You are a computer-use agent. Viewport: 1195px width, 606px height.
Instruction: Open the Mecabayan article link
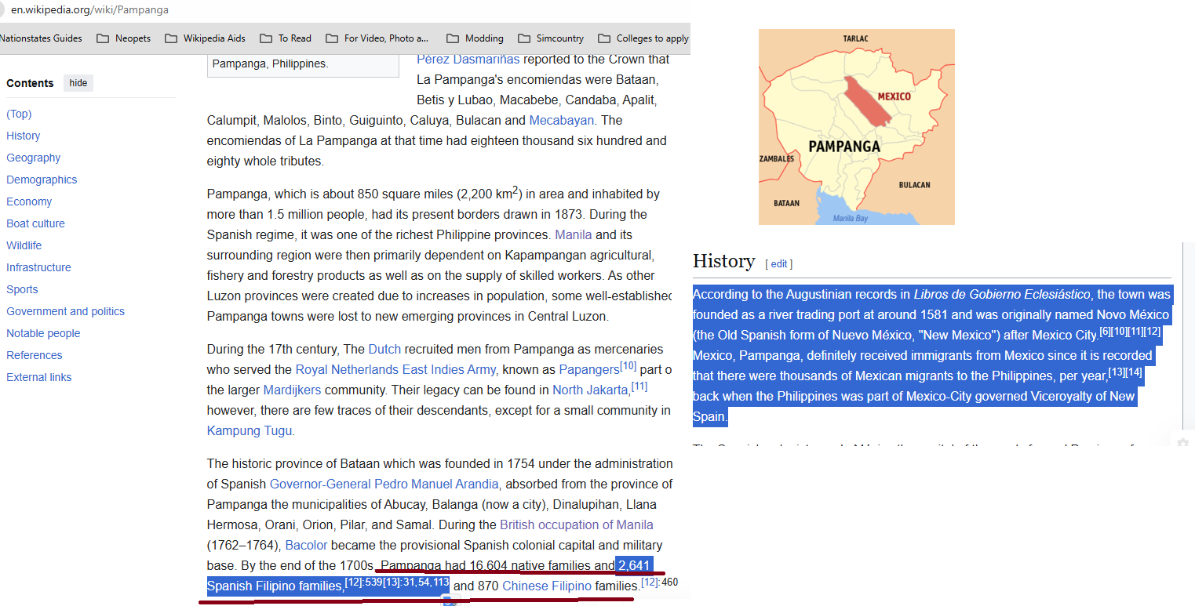[x=562, y=120]
